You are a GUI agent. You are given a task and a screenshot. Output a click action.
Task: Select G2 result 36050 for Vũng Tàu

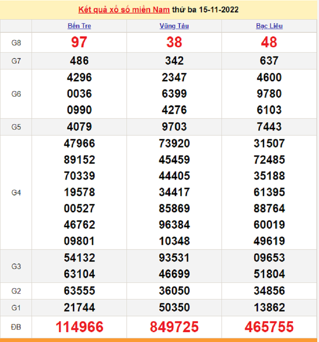tap(174, 291)
